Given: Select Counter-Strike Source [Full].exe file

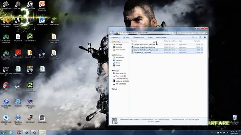Looking at the screenshot, I should click(167, 47).
